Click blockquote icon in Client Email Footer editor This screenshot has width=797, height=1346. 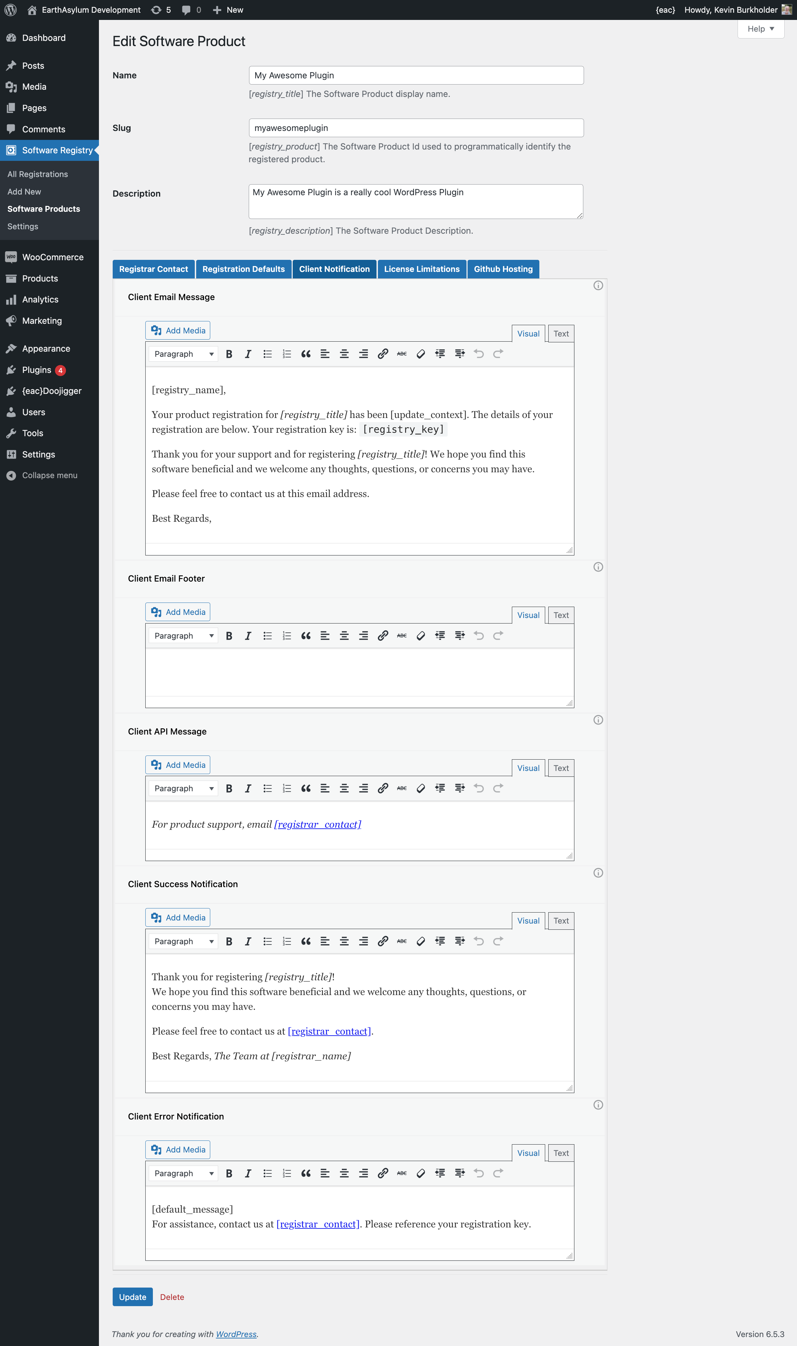click(306, 636)
